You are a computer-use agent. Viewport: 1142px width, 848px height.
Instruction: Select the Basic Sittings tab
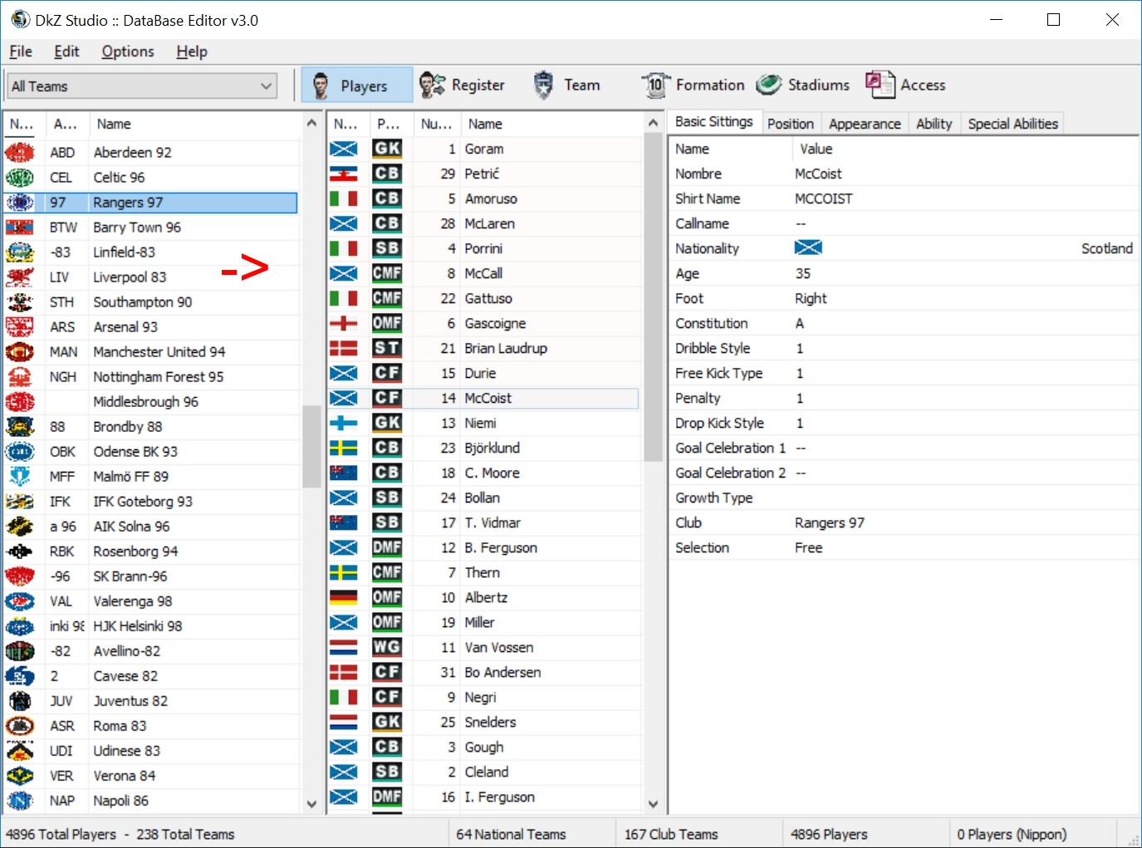(714, 122)
